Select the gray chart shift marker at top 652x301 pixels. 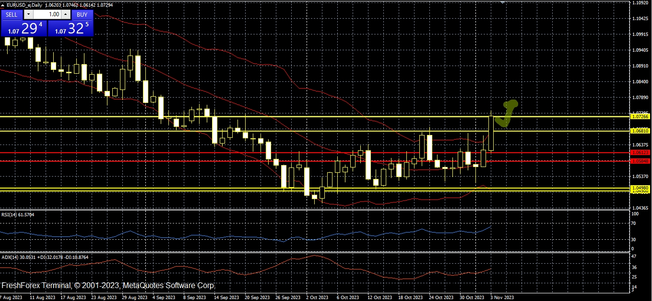[502, 2]
